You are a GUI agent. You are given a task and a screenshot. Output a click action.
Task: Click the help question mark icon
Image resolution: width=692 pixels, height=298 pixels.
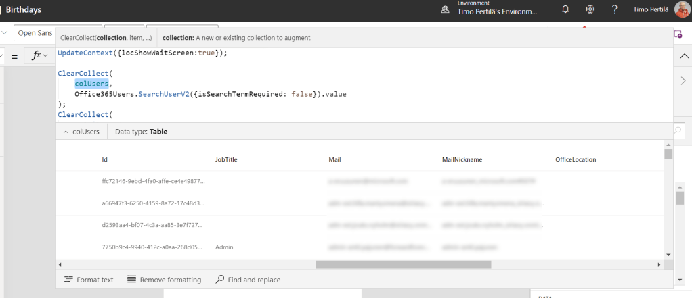pos(614,9)
